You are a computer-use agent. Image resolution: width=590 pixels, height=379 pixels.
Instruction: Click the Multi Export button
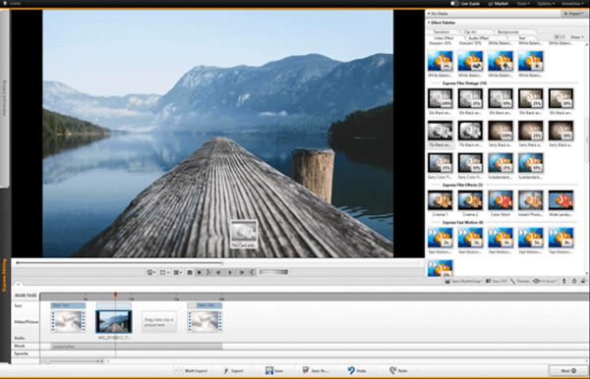point(191,371)
